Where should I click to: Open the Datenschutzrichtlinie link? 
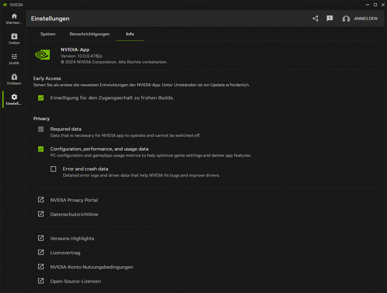coord(74,214)
